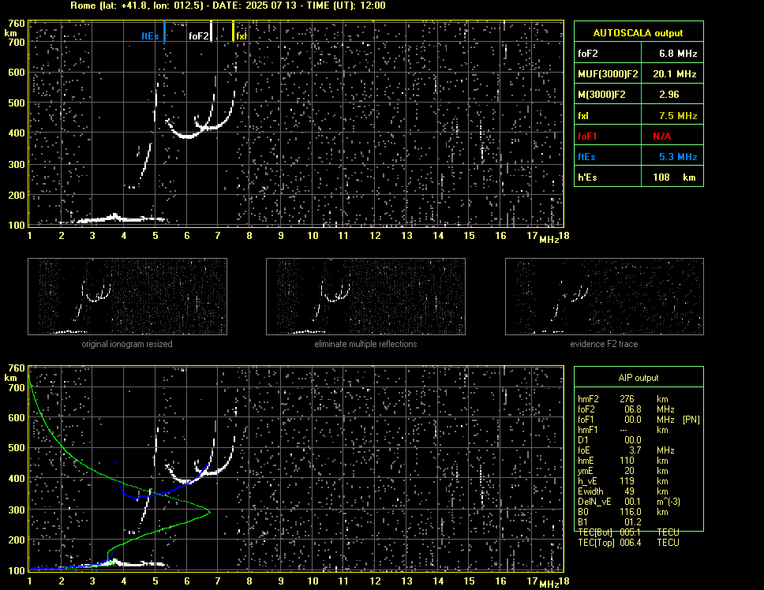Click the blue ftEs row label in table

(x=586, y=157)
